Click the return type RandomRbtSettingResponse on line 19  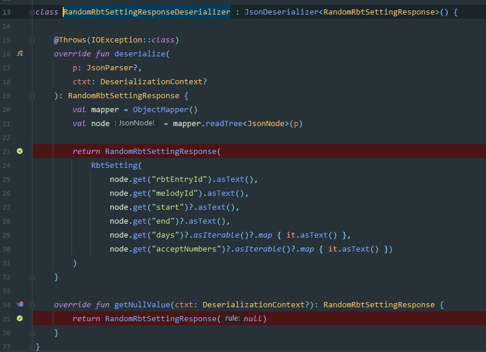pos(123,96)
